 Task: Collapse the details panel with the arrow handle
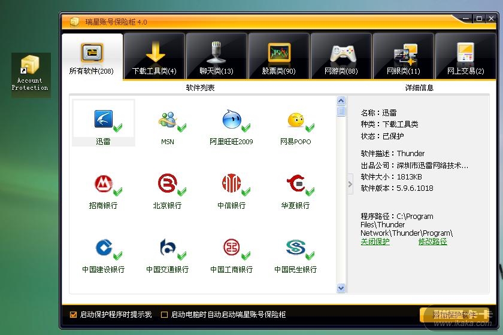coord(350,184)
